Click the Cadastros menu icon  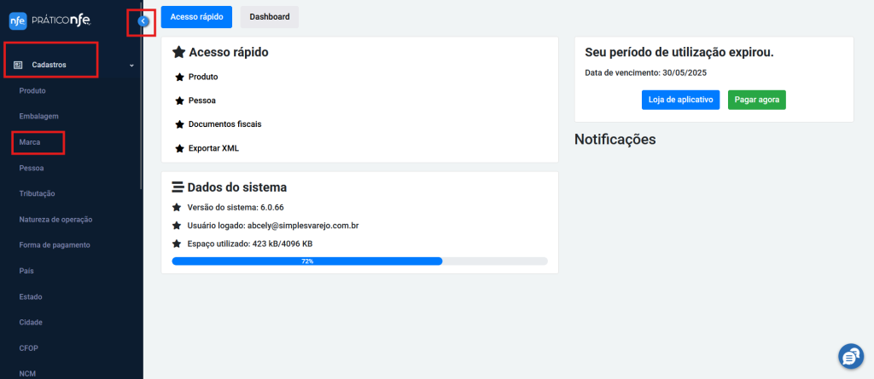pos(18,65)
